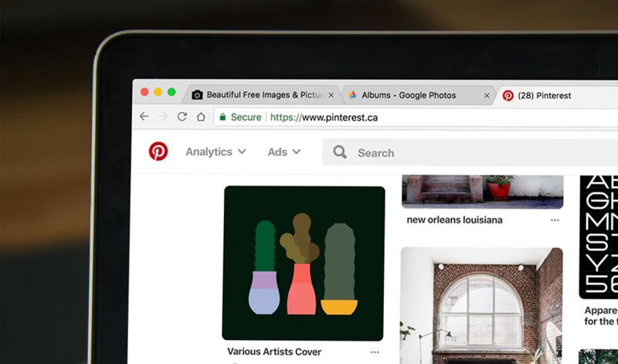Screen dimensions: 618x364
Task: Reload the page using the refresh icon
Action: click(182, 117)
